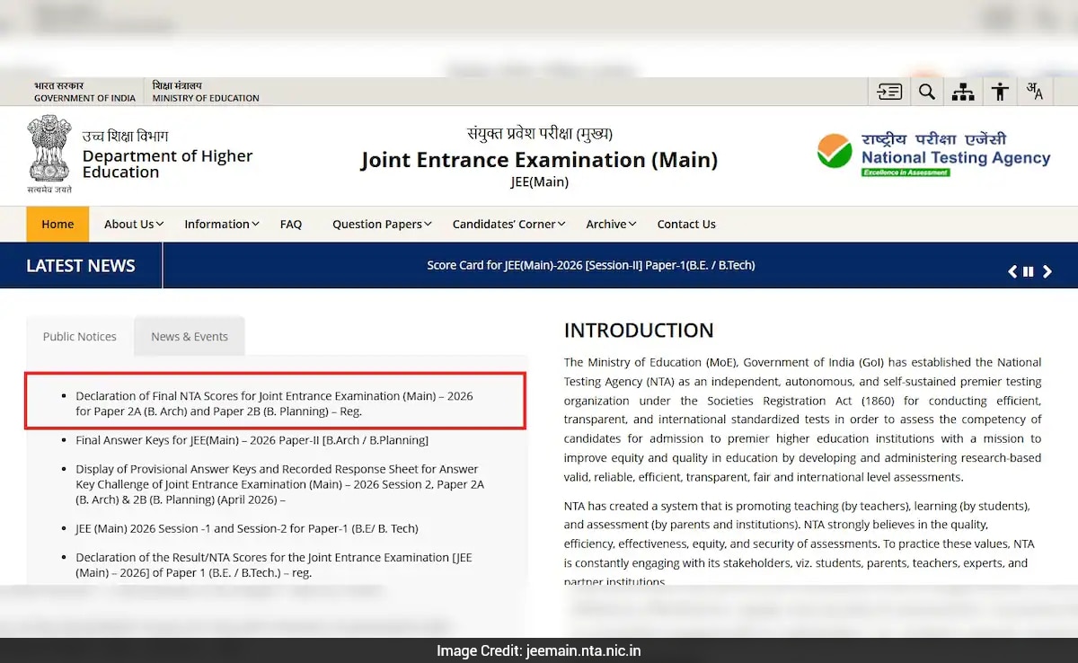Click Government of India header text
The height and width of the screenshot is (663, 1078).
85,98
